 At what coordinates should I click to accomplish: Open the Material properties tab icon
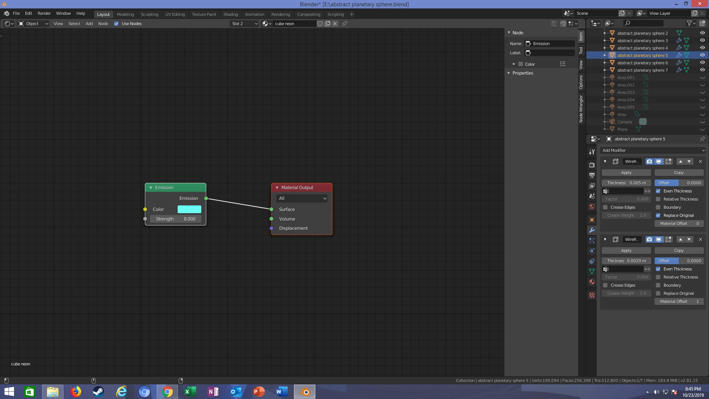point(592,282)
